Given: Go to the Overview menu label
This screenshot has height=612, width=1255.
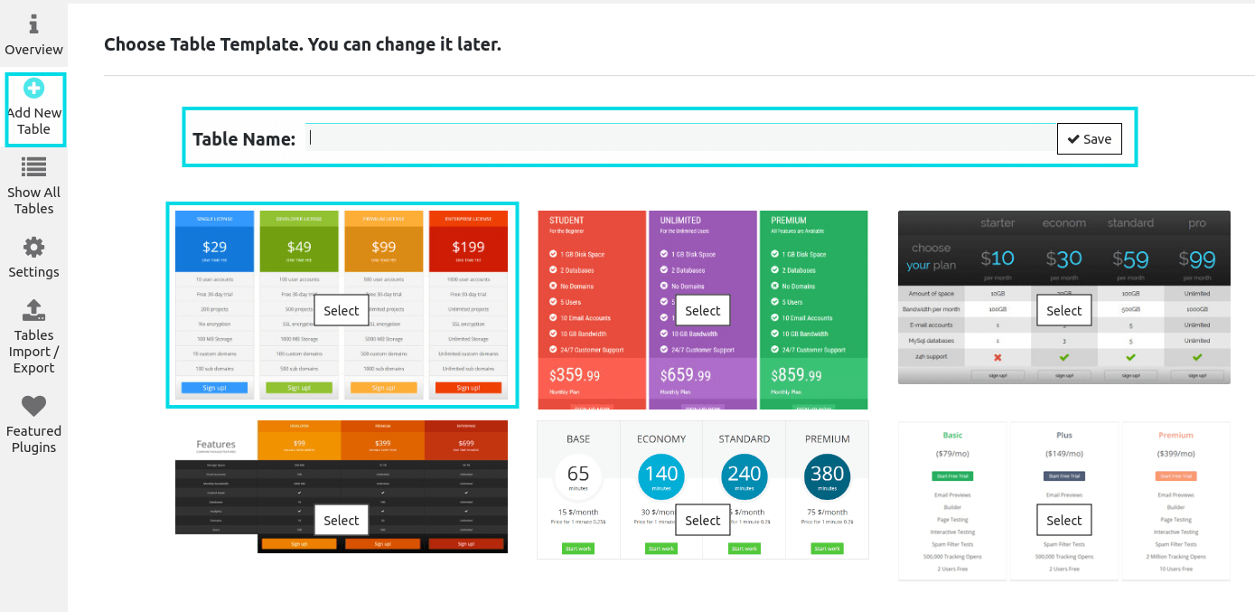Looking at the screenshot, I should [x=33, y=50].
